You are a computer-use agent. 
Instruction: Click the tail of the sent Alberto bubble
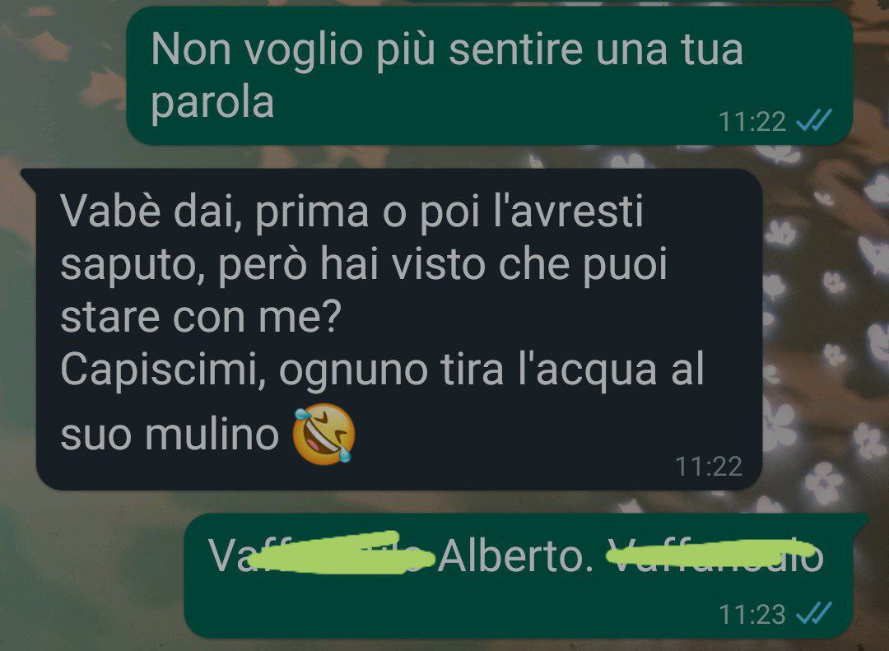[x=859, y=521]
